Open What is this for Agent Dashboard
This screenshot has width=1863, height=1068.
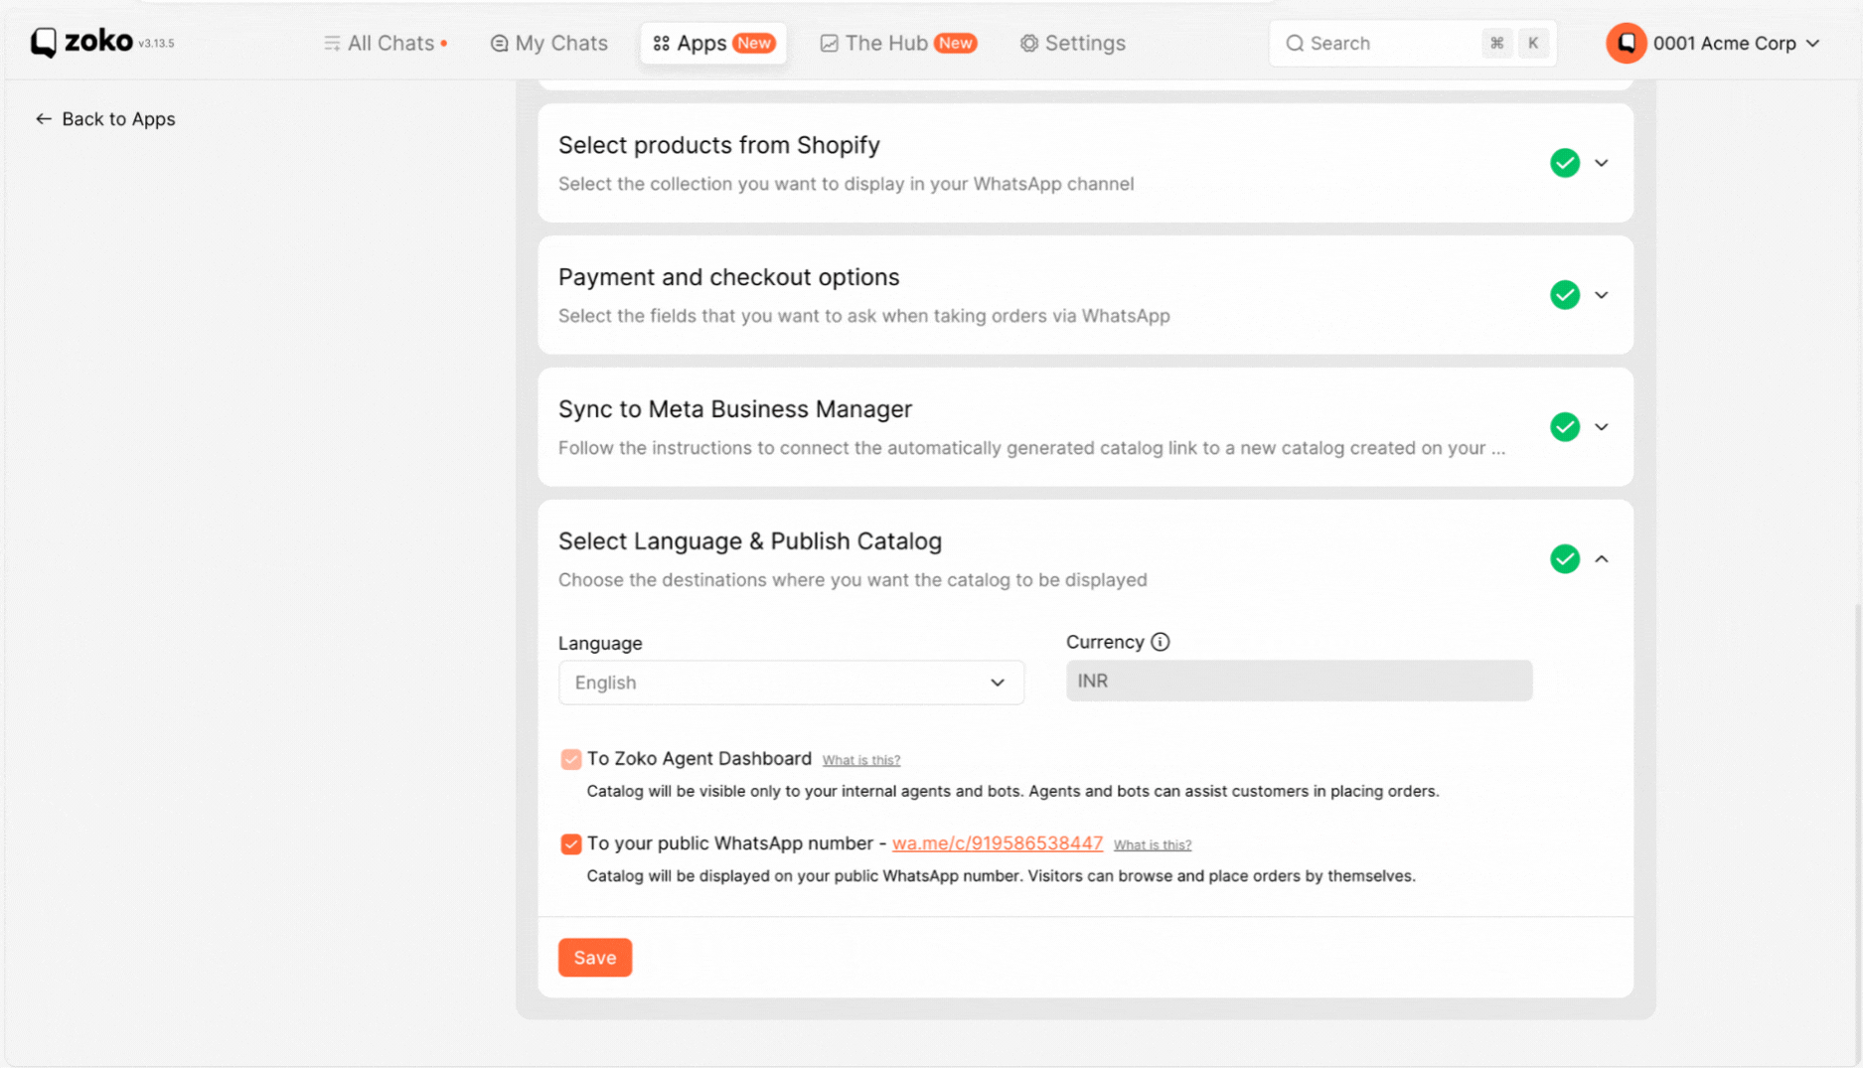point(860,760)
